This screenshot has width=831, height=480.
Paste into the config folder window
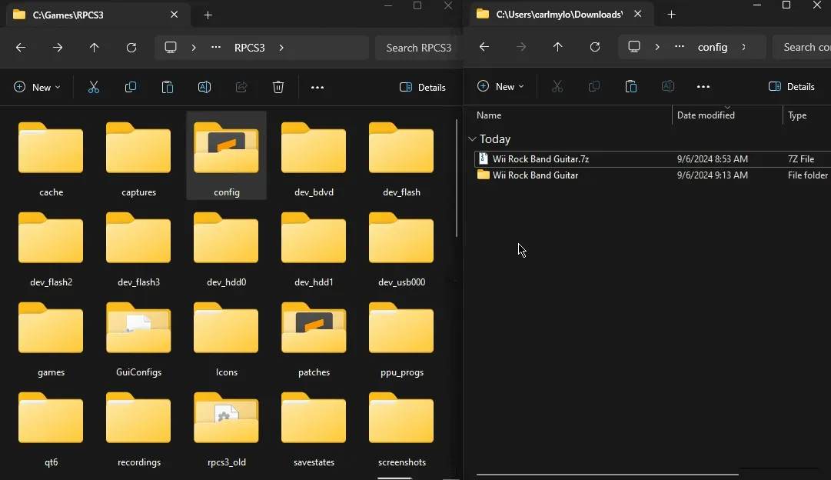tap(631, 86)
